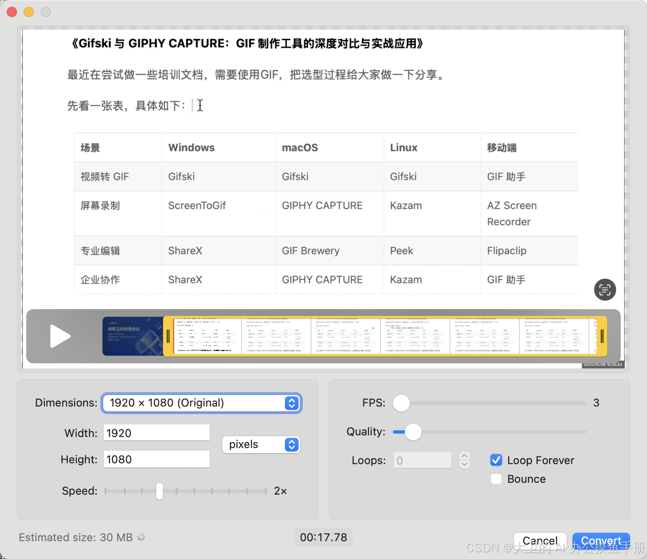
Task: Click the live text scan icon
Action: point(605,290)
